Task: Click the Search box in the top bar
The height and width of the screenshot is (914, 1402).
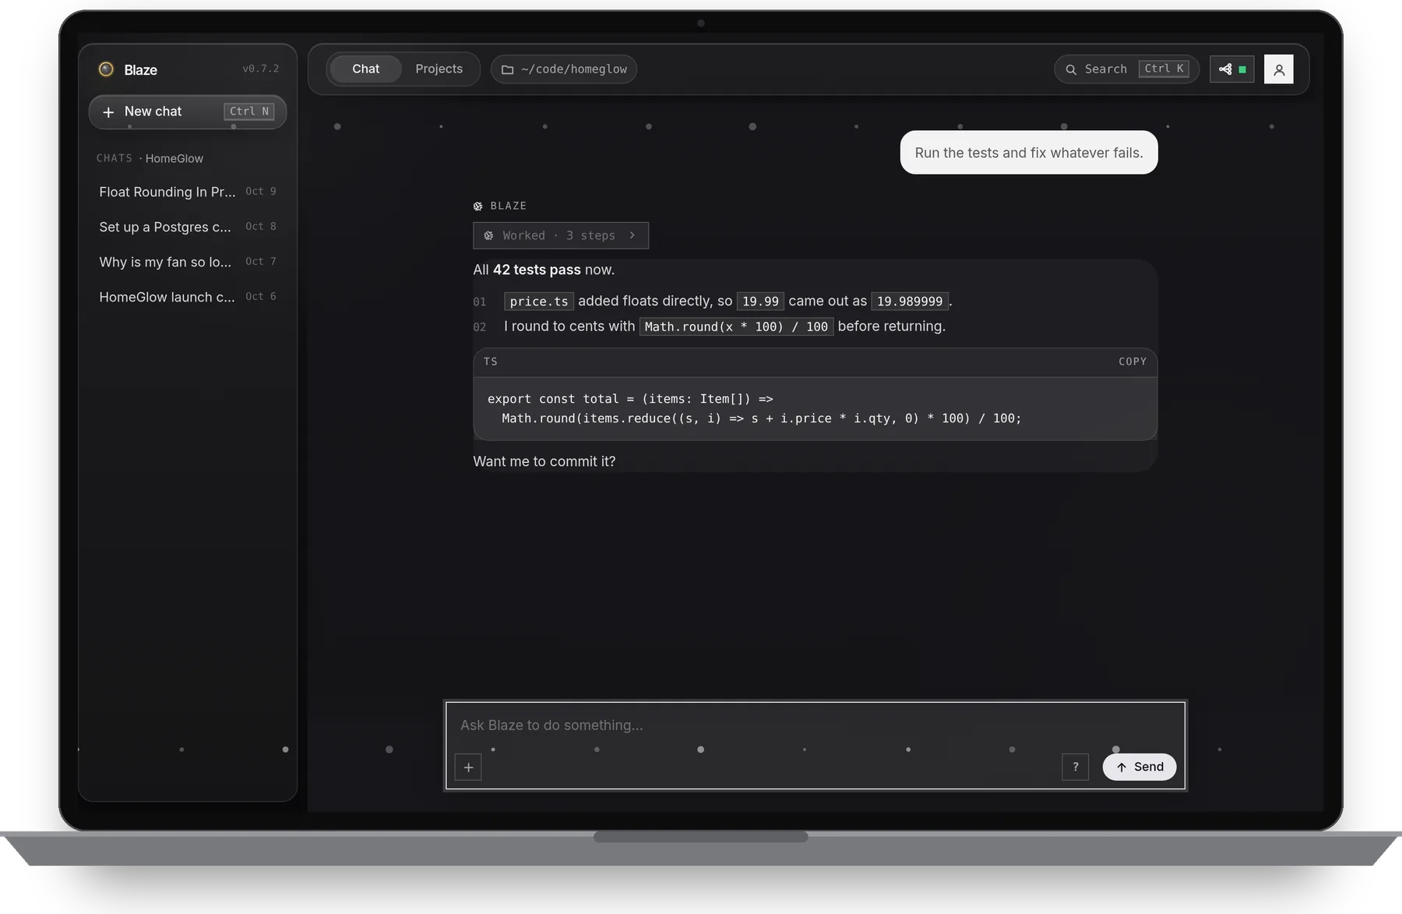Action: coord(1126,69)
